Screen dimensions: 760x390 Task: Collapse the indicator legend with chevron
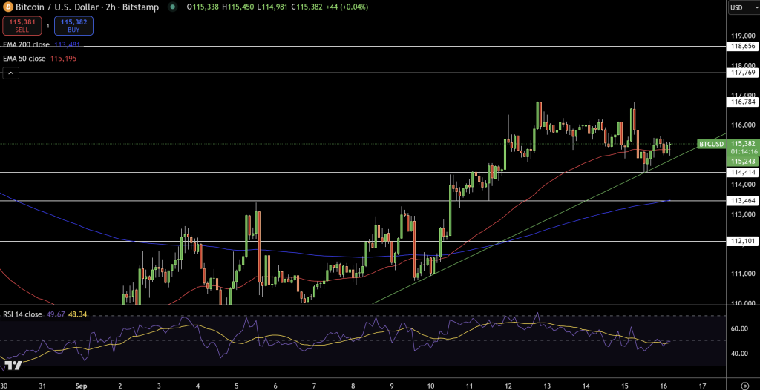(11, 73)
